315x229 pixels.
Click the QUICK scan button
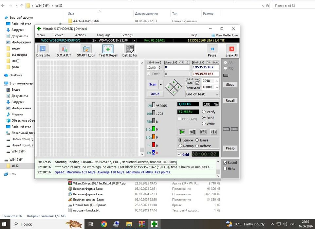(155, 94)
